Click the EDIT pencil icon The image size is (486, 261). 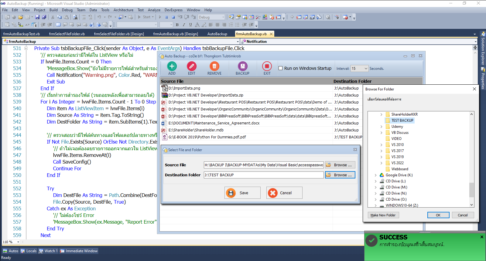[x=191, y=66]
